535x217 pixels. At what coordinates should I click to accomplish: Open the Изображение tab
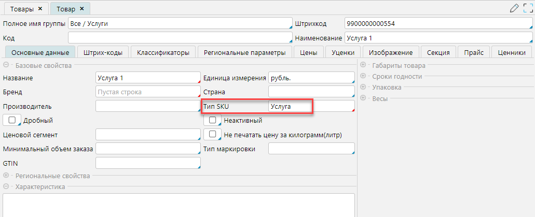(x=391, y=52)
